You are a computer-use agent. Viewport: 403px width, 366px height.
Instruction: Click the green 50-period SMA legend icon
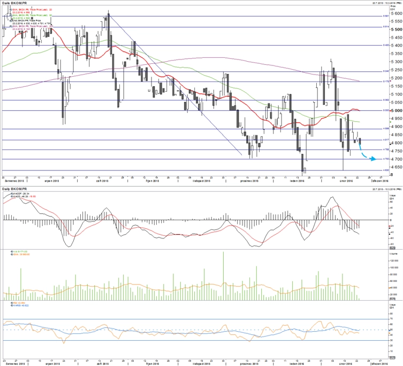pos(11,15)
